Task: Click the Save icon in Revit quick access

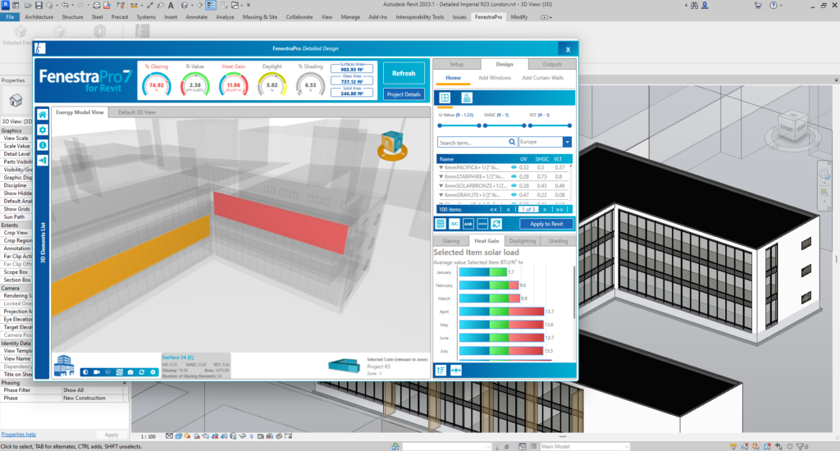Action: [39, 5]
